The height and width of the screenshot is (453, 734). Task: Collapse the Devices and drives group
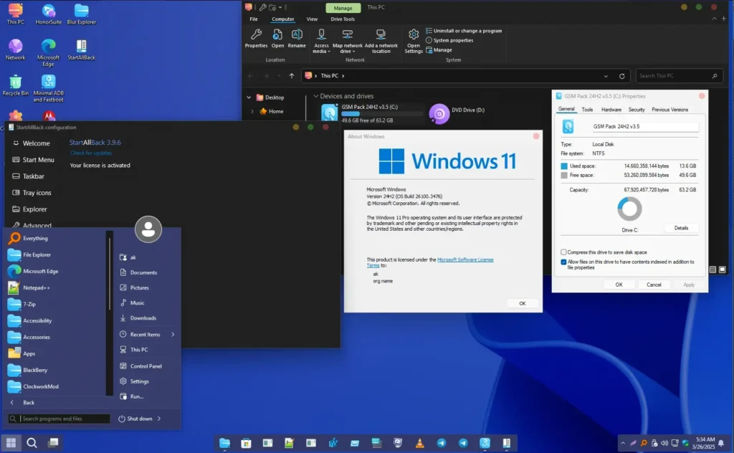pos(316,96)
